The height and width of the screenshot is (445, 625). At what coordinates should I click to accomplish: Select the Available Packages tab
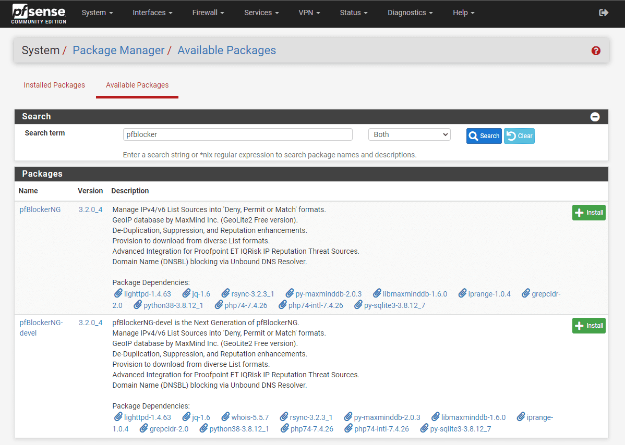137,85
